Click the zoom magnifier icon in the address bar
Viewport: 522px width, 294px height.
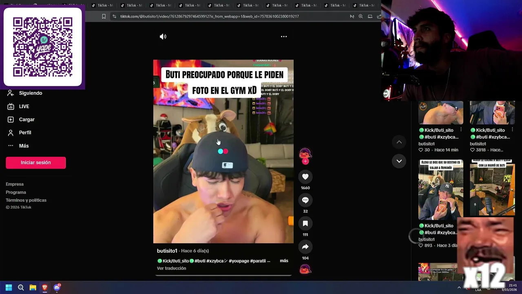pos(361,16)
